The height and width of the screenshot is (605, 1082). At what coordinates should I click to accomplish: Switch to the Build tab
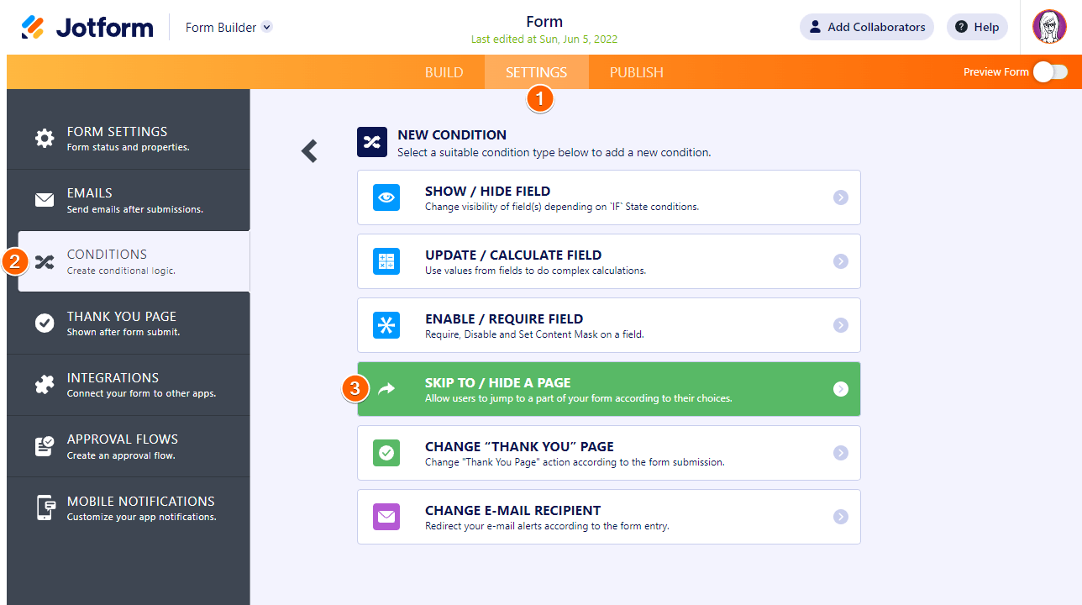pyautogui.click(x=444, y=72)
